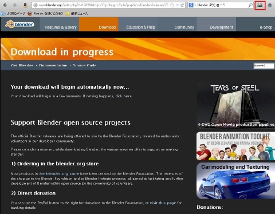Click the search magnifier icon
Image resolution: width=275 pixels, height=214 pixels.
pyautogui.click(x=250, y=5)
